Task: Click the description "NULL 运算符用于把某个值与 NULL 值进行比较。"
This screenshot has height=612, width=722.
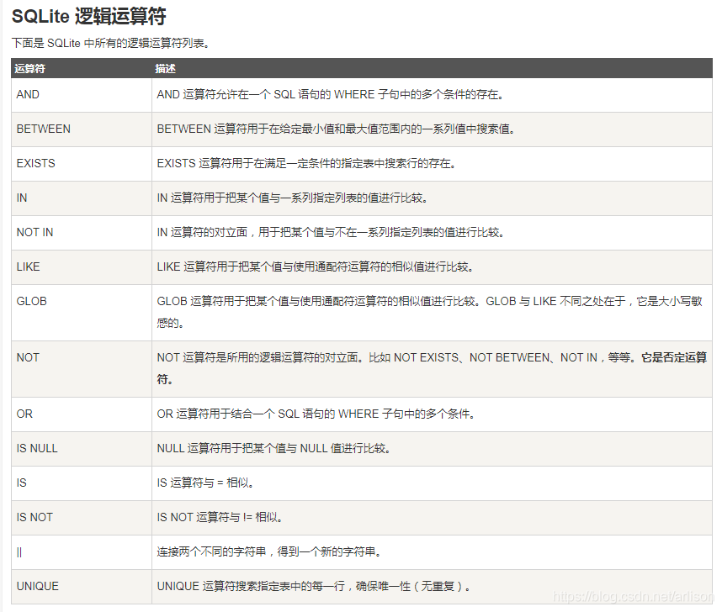Action: 273,449
